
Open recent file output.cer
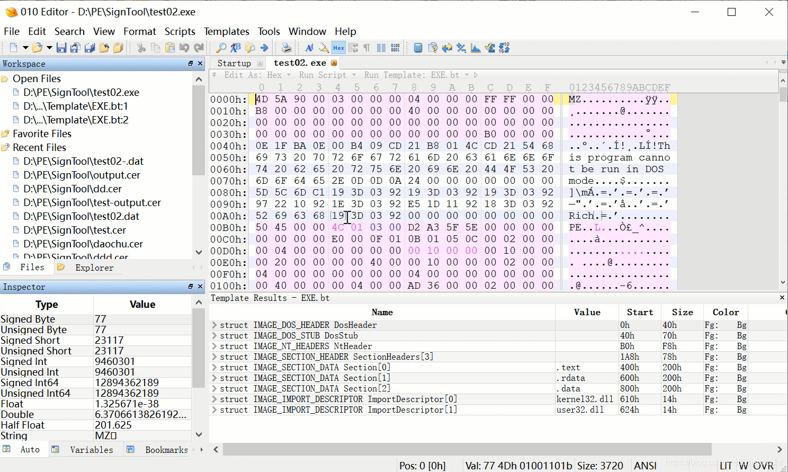coord(82,175)
